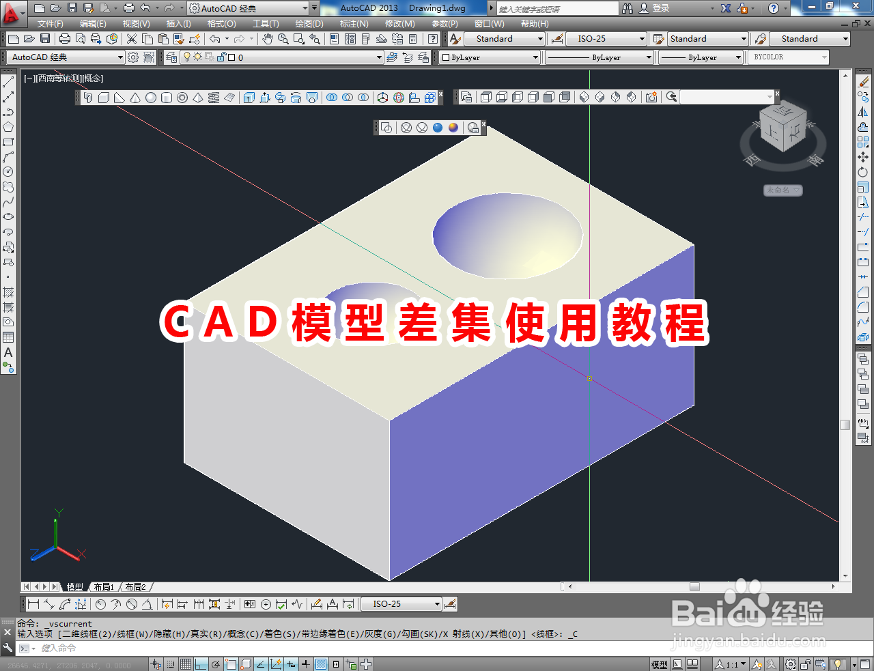Select the Erase tool in modify toolbar

point(863,82)
